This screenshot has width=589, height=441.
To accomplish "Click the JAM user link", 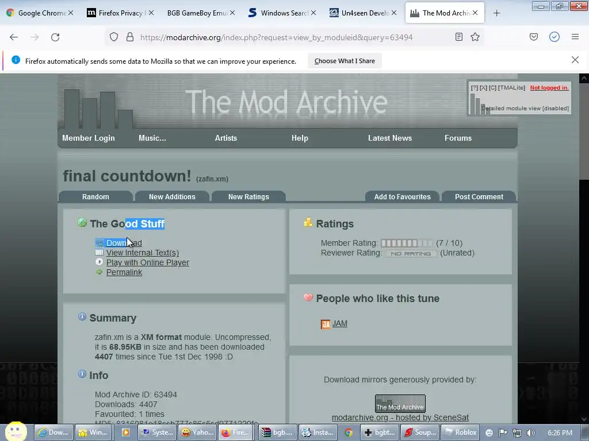I will (x=339, y=323).
